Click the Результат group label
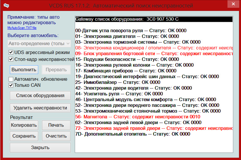This screenshot has height=160, width=241. (21, 117)
